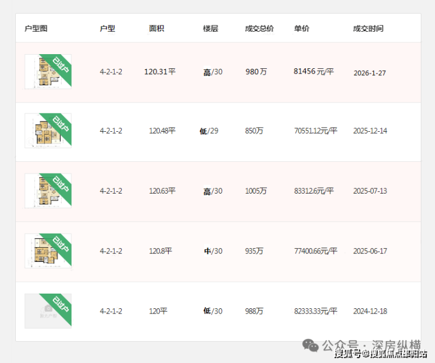Select the deal date 2025-07-13
This screenshot has width=435, height=363.
click(370, 191)
